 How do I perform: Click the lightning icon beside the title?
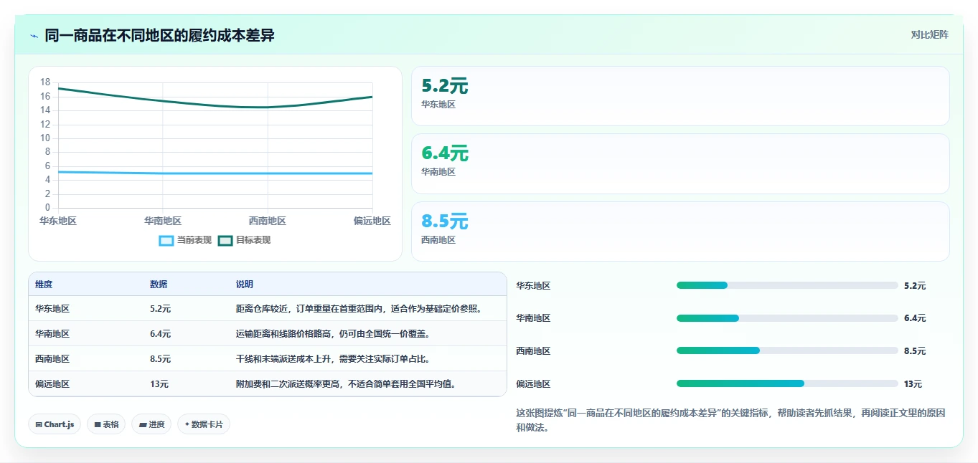click(x=34, y=36)
